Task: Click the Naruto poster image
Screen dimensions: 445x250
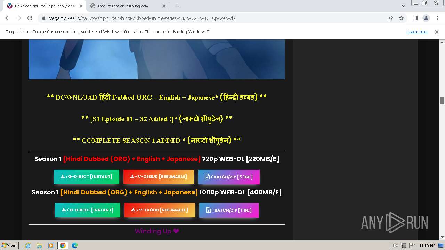Action: pos(157,59)
